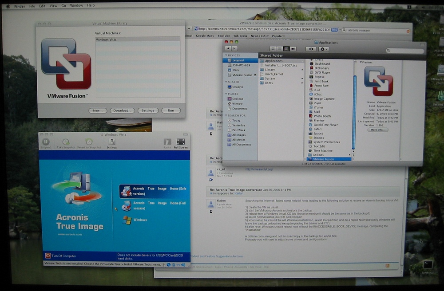Click Run in Virtual Machine Library
Image resolution: width=444 pixels, height=291 pixels.
(x=171, y=110)
